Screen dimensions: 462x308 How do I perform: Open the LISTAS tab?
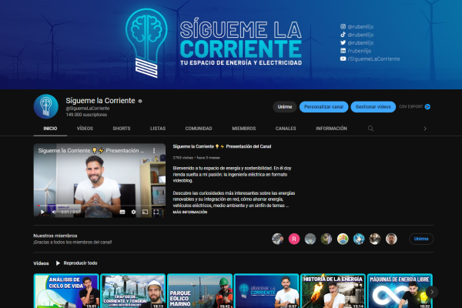point(158,129)
